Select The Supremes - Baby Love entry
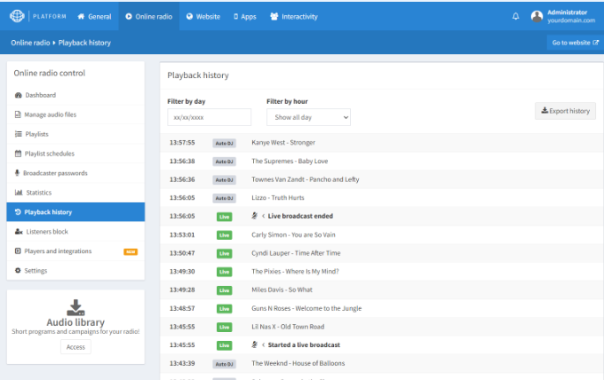Screen dimensions: 604x380 290,161
